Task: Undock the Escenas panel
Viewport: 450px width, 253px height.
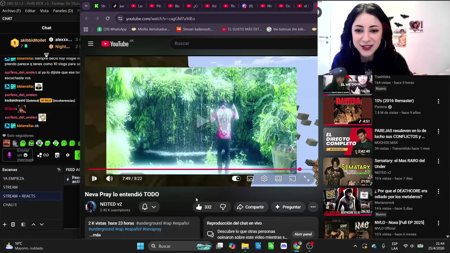Action: tap(59, 170)
